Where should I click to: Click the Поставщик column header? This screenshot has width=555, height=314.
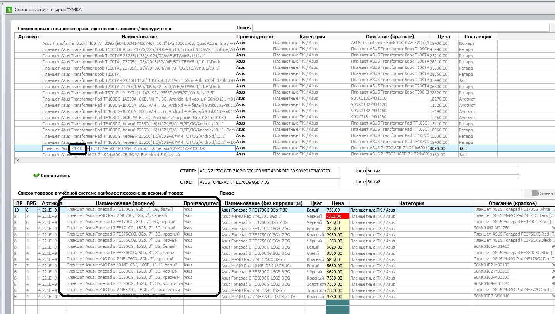pyautogui.click(x=478, y=36)
